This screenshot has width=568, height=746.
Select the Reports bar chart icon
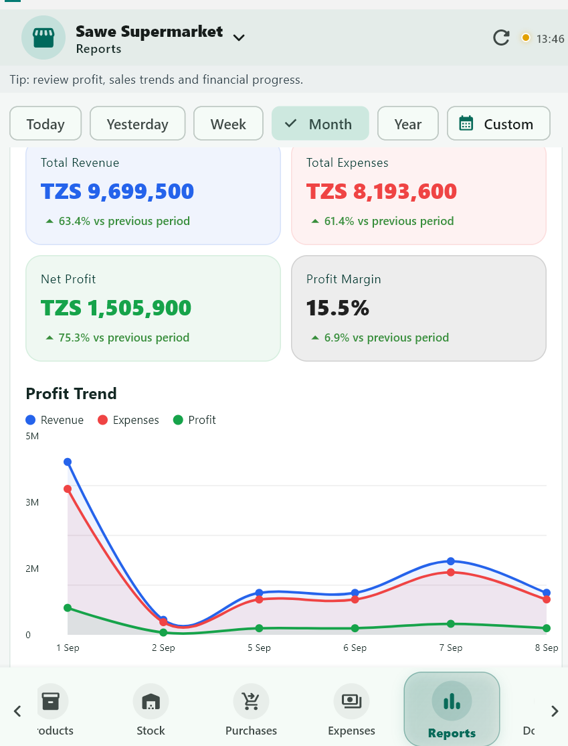[x=452, y=701]
